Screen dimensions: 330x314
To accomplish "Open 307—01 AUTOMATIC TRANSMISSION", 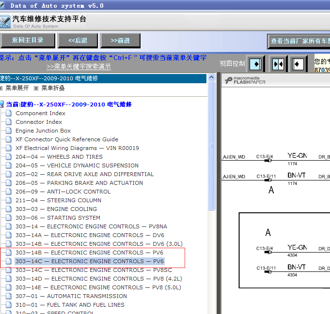I will 71,296.
